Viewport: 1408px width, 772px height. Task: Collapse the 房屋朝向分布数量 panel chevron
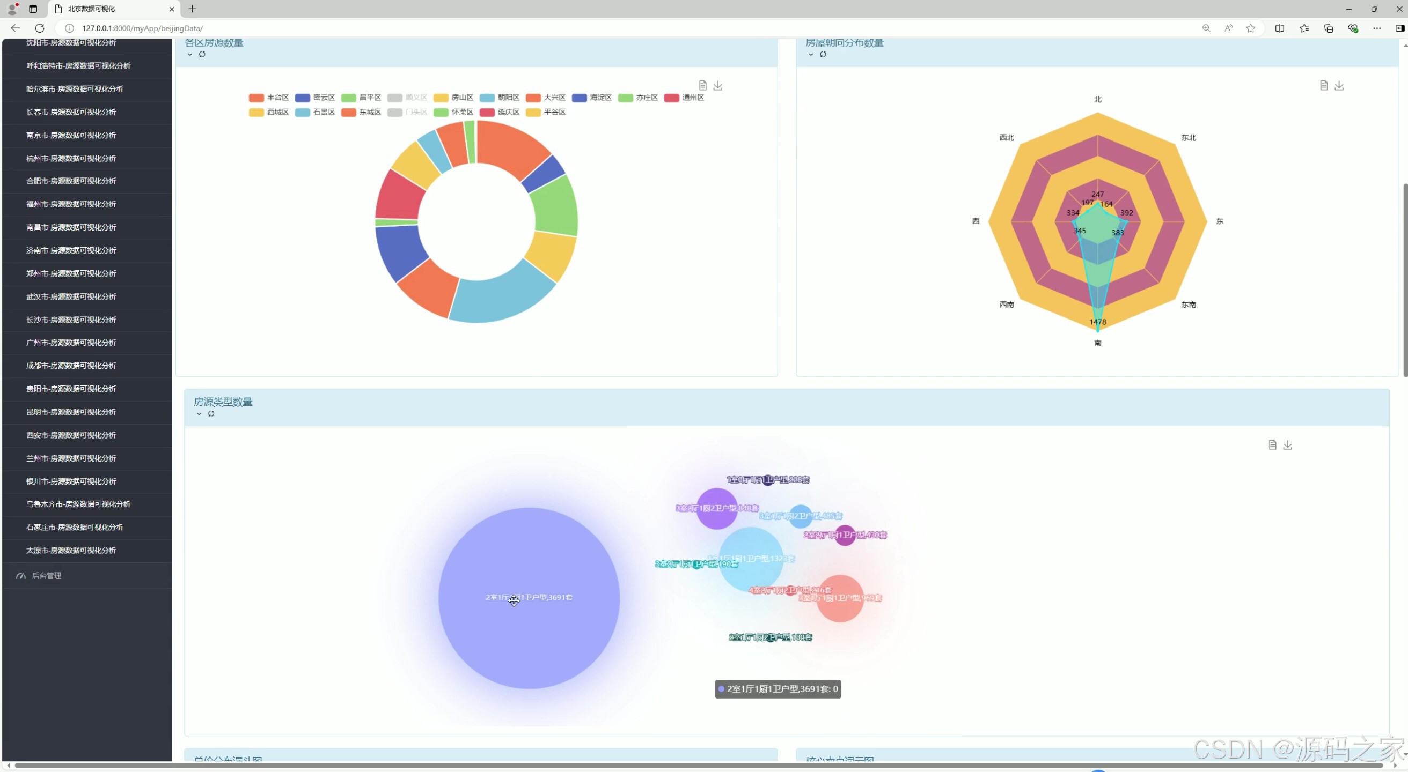(x=811, y=54)
